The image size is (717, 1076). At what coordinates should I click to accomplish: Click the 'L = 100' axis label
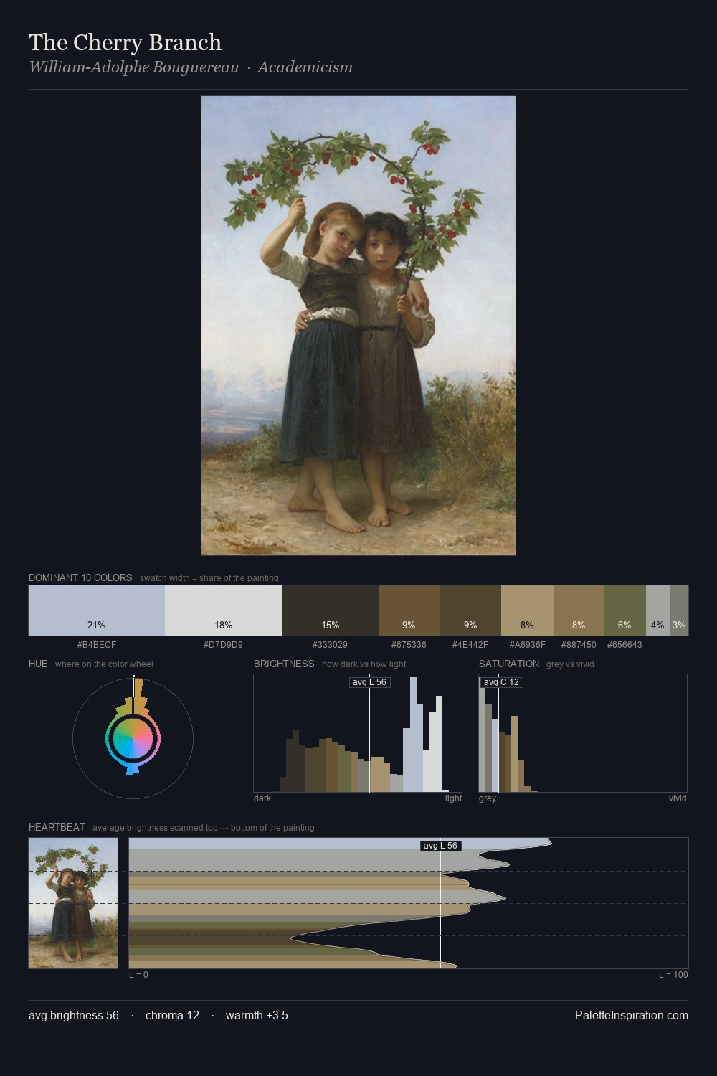pos(673,975)
